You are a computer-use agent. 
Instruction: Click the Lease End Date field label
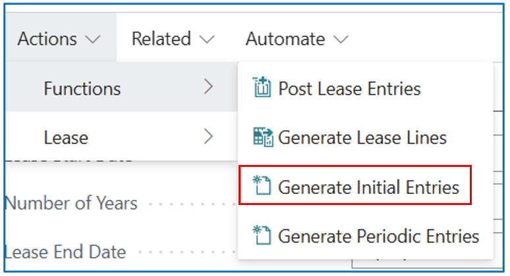(x=65, y=252)
